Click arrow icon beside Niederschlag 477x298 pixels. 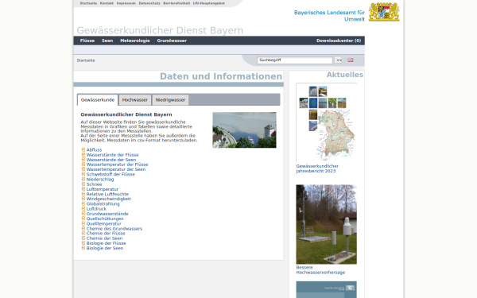coord(83,179)
